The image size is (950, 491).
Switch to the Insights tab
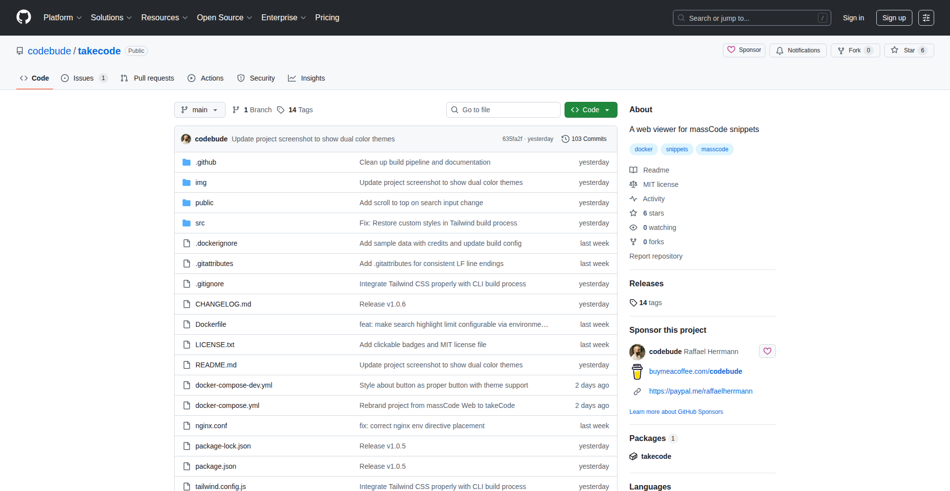(x=307, y=78)
